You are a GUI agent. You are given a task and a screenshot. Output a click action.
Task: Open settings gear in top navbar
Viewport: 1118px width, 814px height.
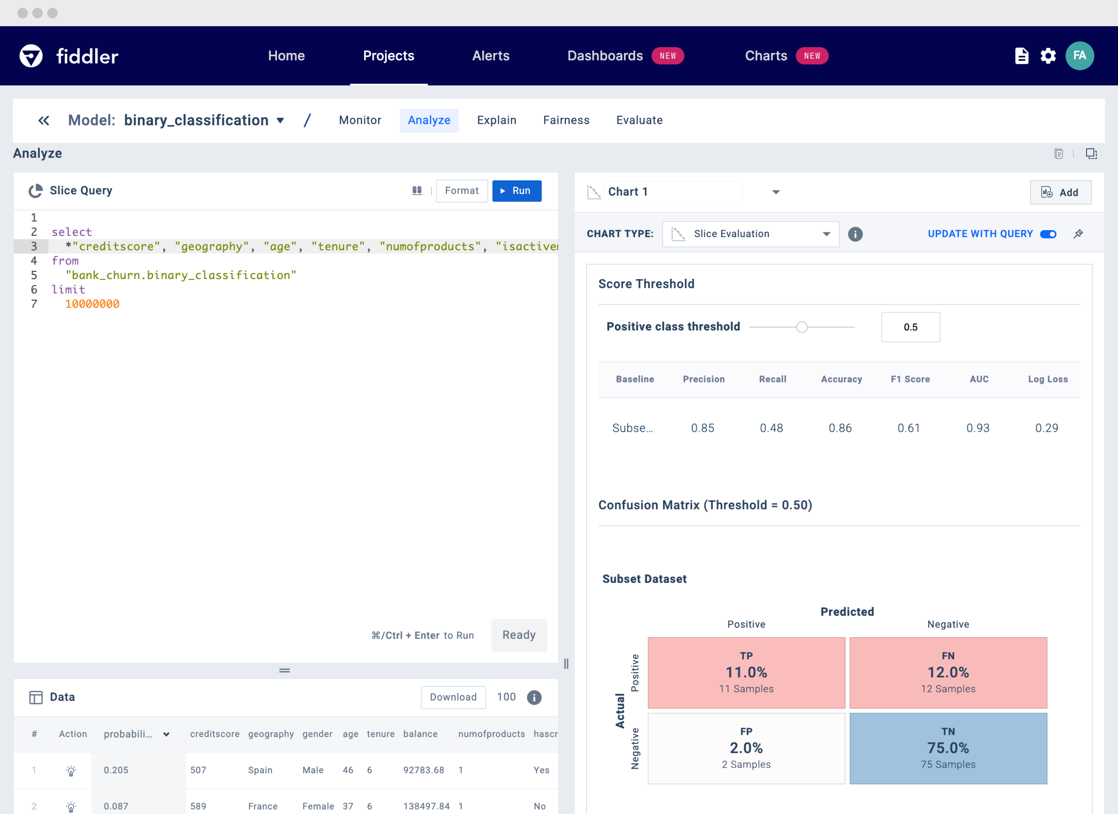[x=1048, y=56]
